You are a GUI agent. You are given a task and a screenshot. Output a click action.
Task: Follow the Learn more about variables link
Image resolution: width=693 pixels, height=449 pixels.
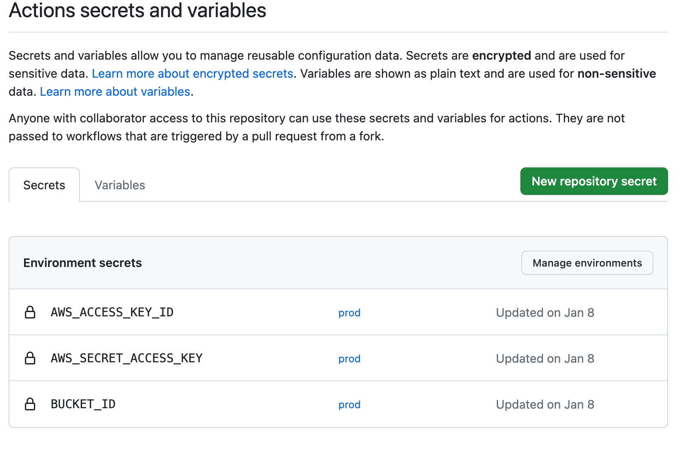click(x=115, y=91)
